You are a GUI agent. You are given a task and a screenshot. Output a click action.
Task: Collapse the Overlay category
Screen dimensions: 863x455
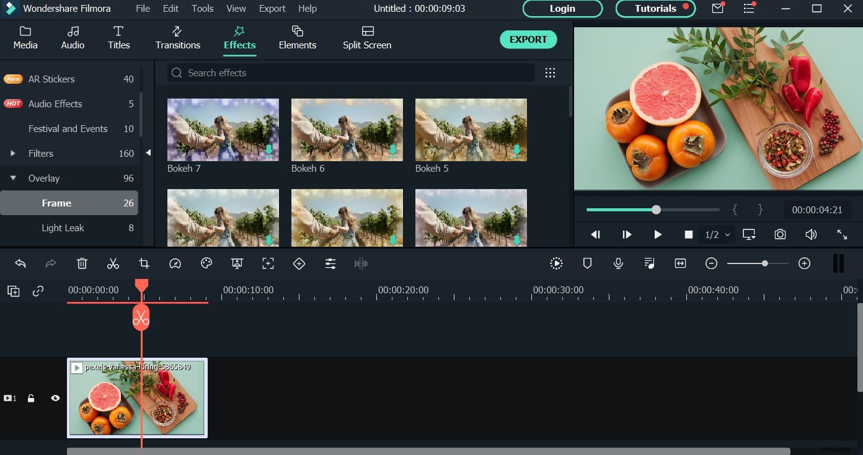pos(14,178)
